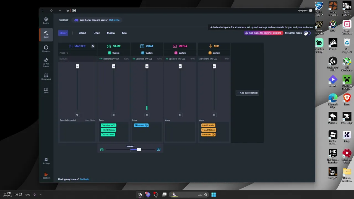Viewport: 354px width, 199px height.
Task: Switch to the Mic tab
Action: [124, 33]
